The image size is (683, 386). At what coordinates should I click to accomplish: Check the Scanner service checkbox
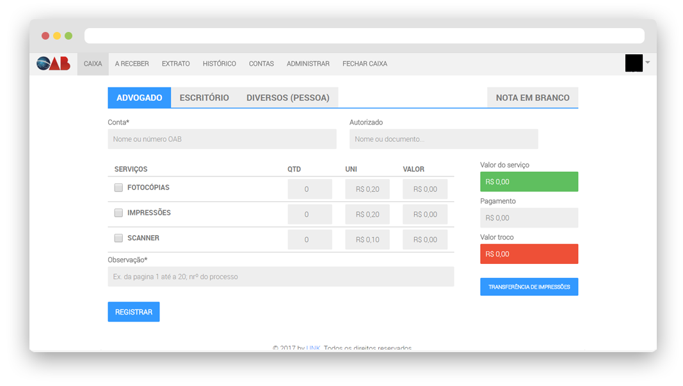[118, 238]
